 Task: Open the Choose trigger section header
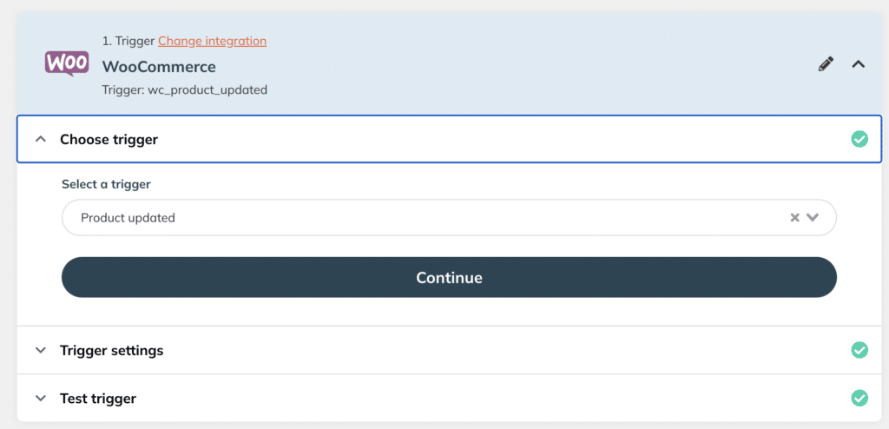[x=449, y=139]
